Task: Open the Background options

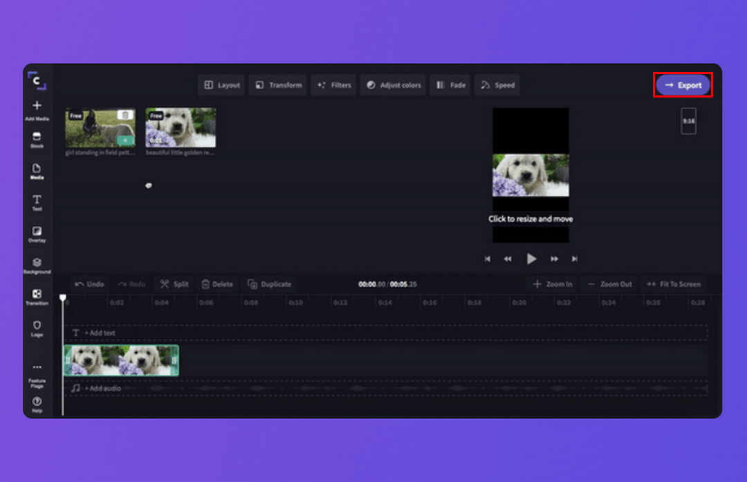Action: pos(37,266)
